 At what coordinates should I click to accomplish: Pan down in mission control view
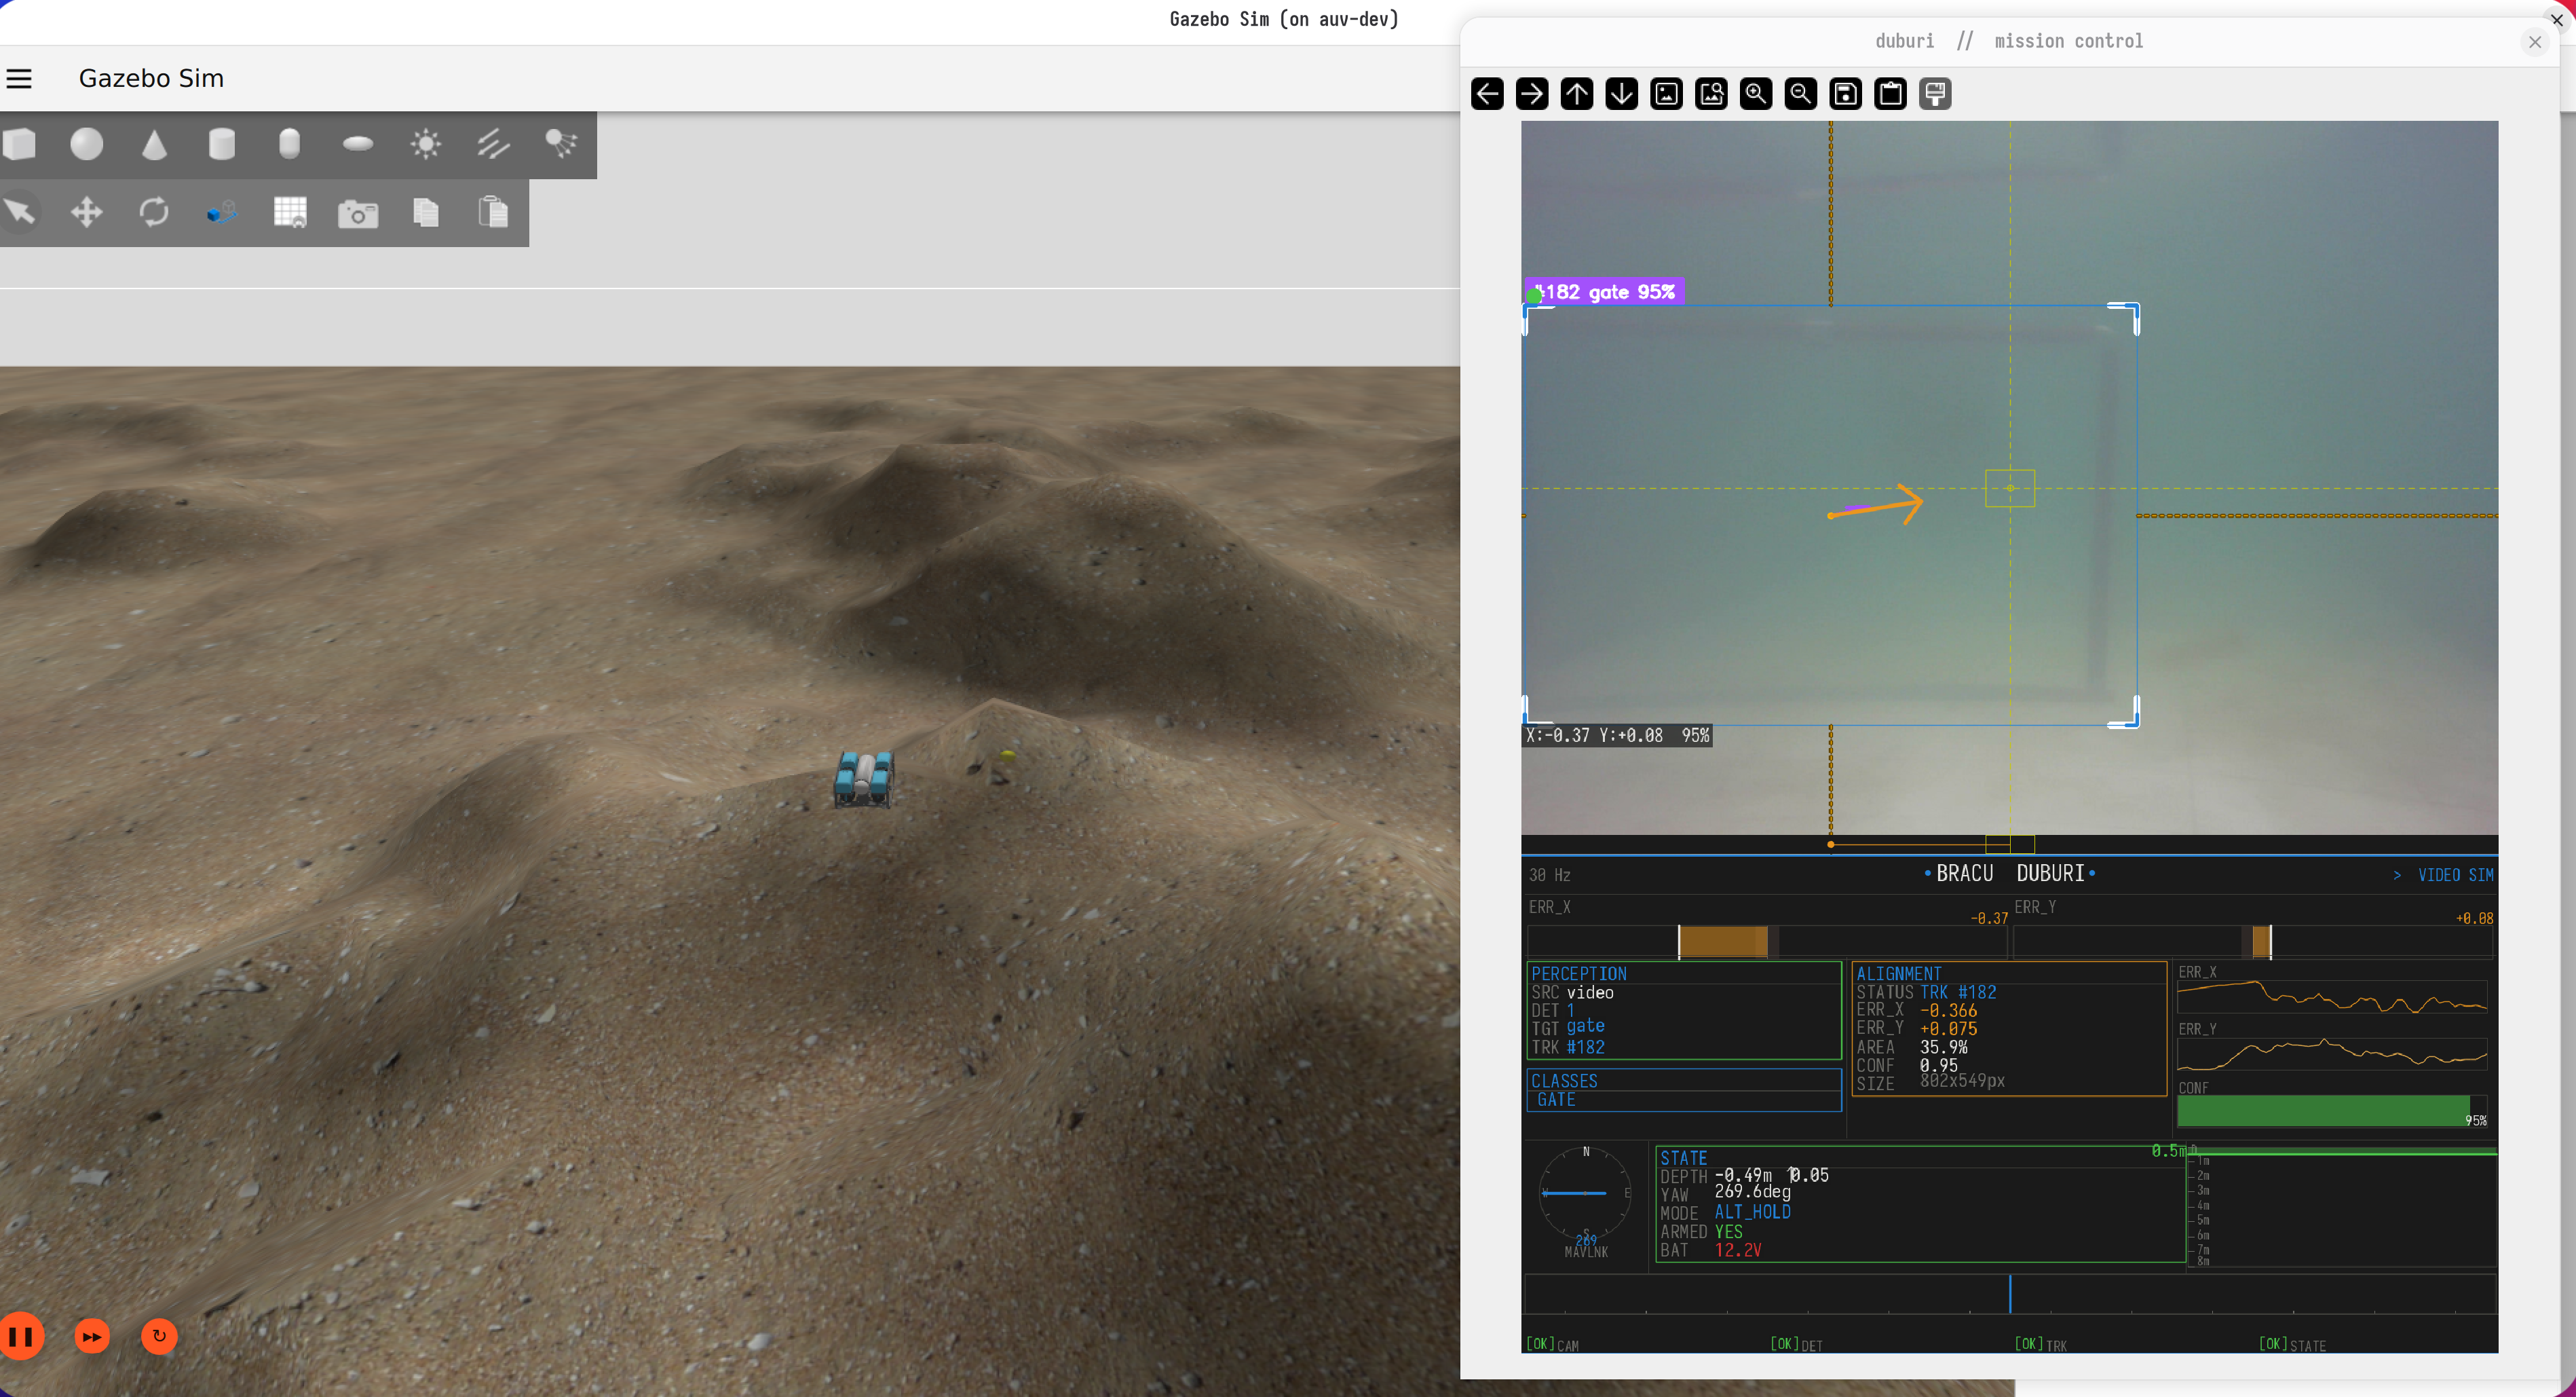tap(1622, 94)
